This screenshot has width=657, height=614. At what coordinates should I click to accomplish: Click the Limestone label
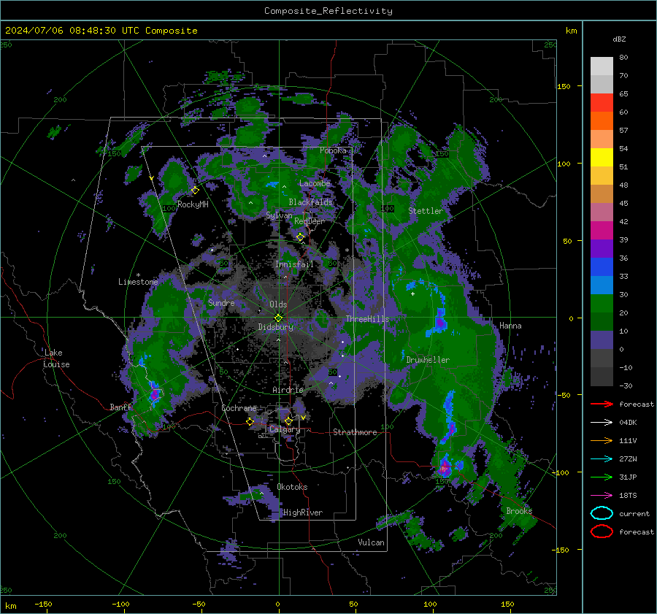(x=138, y=282)
